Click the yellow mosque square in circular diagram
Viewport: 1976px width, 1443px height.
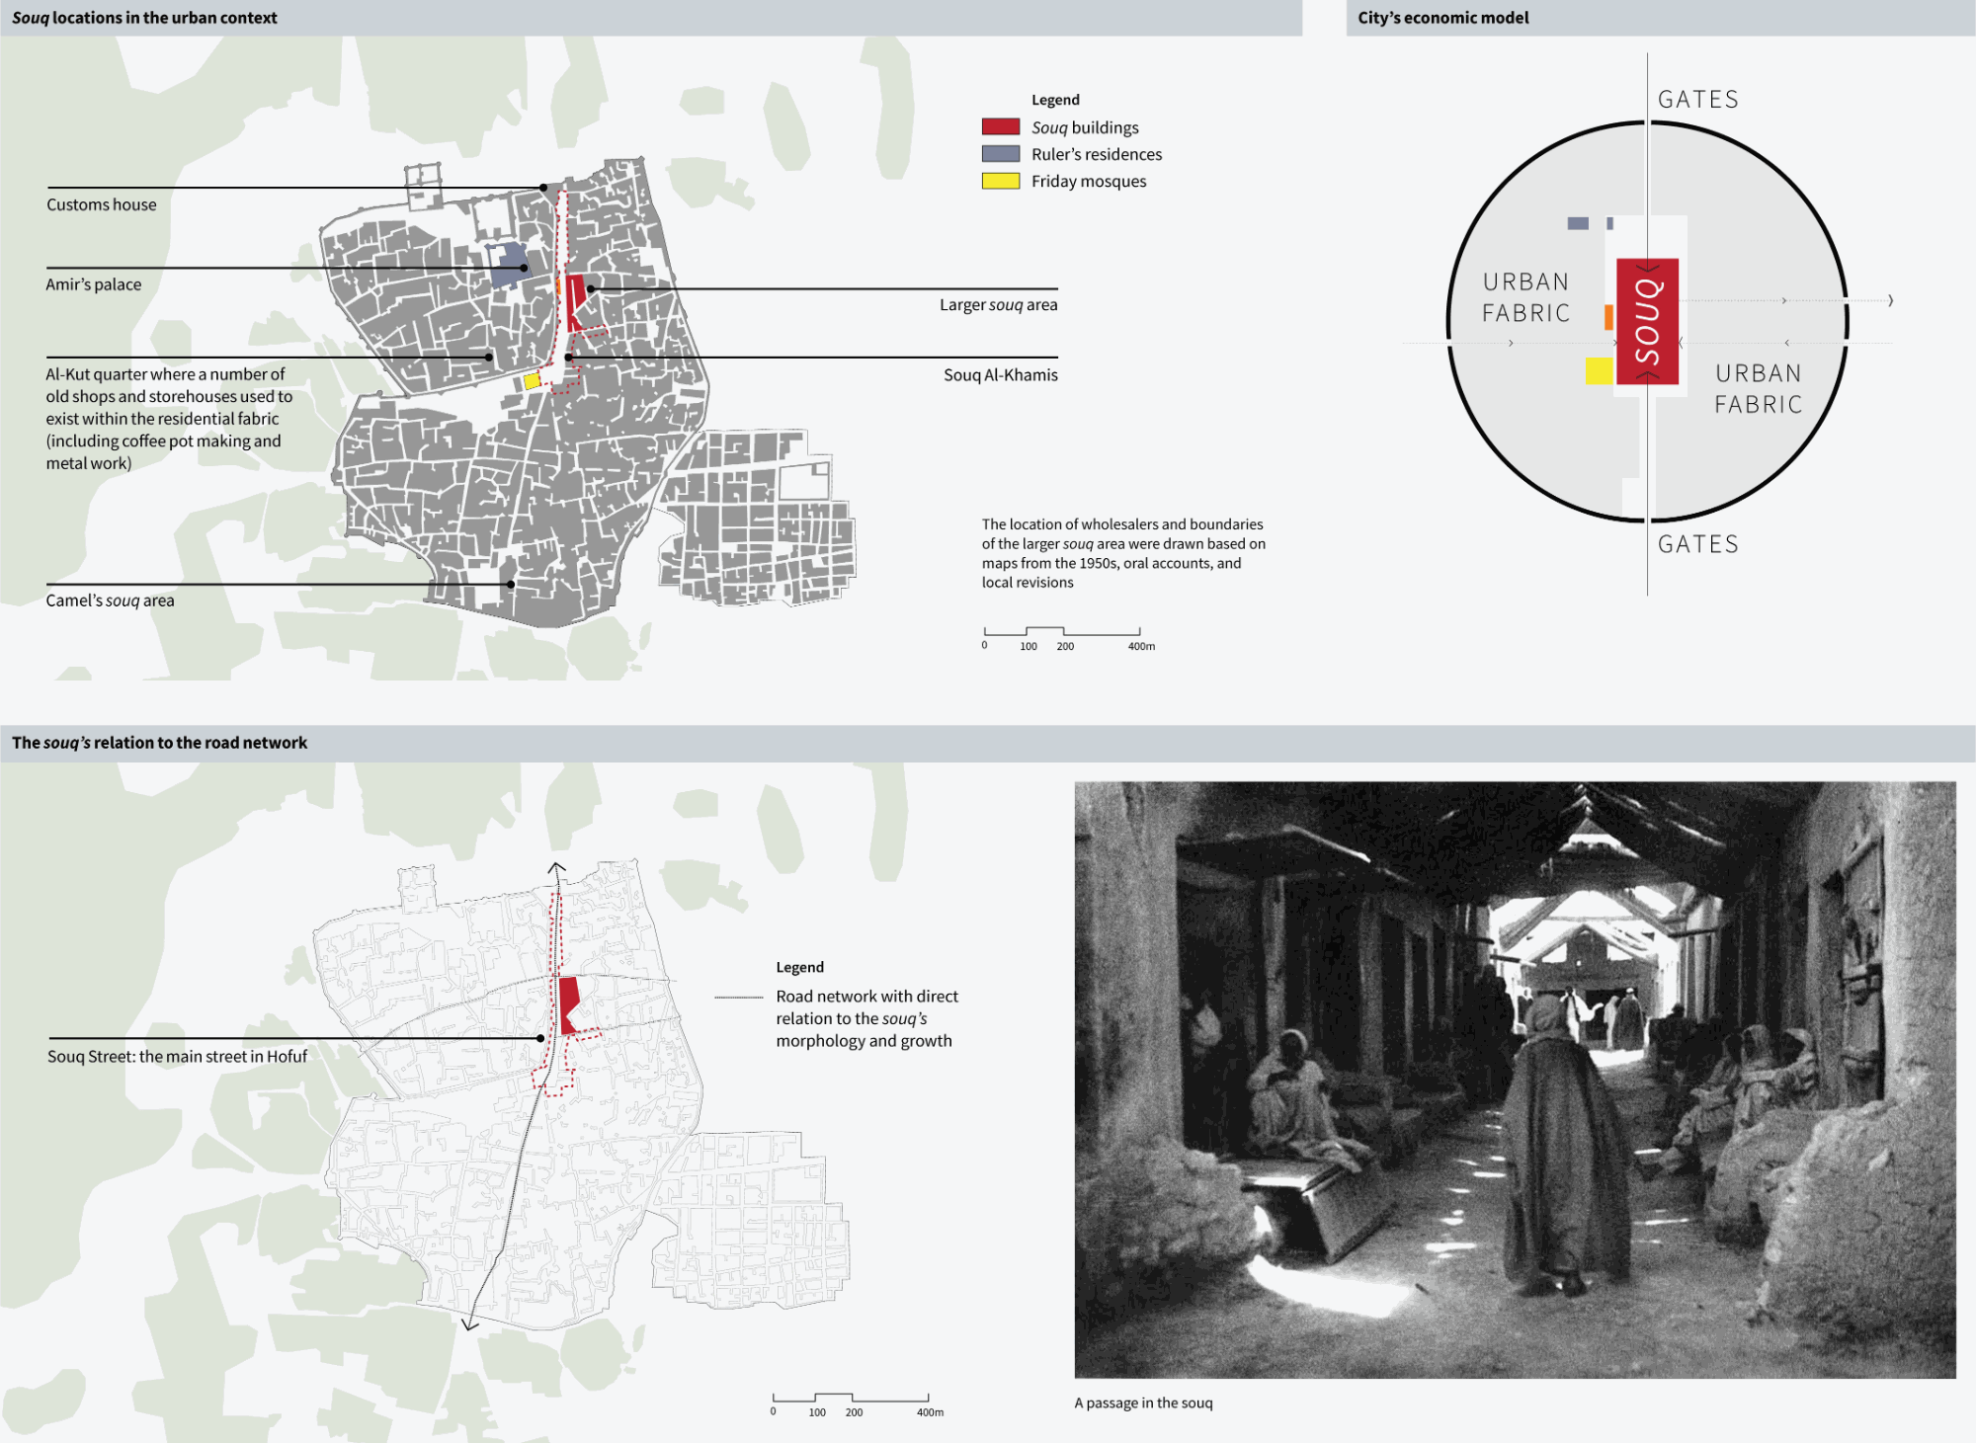[1599, 370]
